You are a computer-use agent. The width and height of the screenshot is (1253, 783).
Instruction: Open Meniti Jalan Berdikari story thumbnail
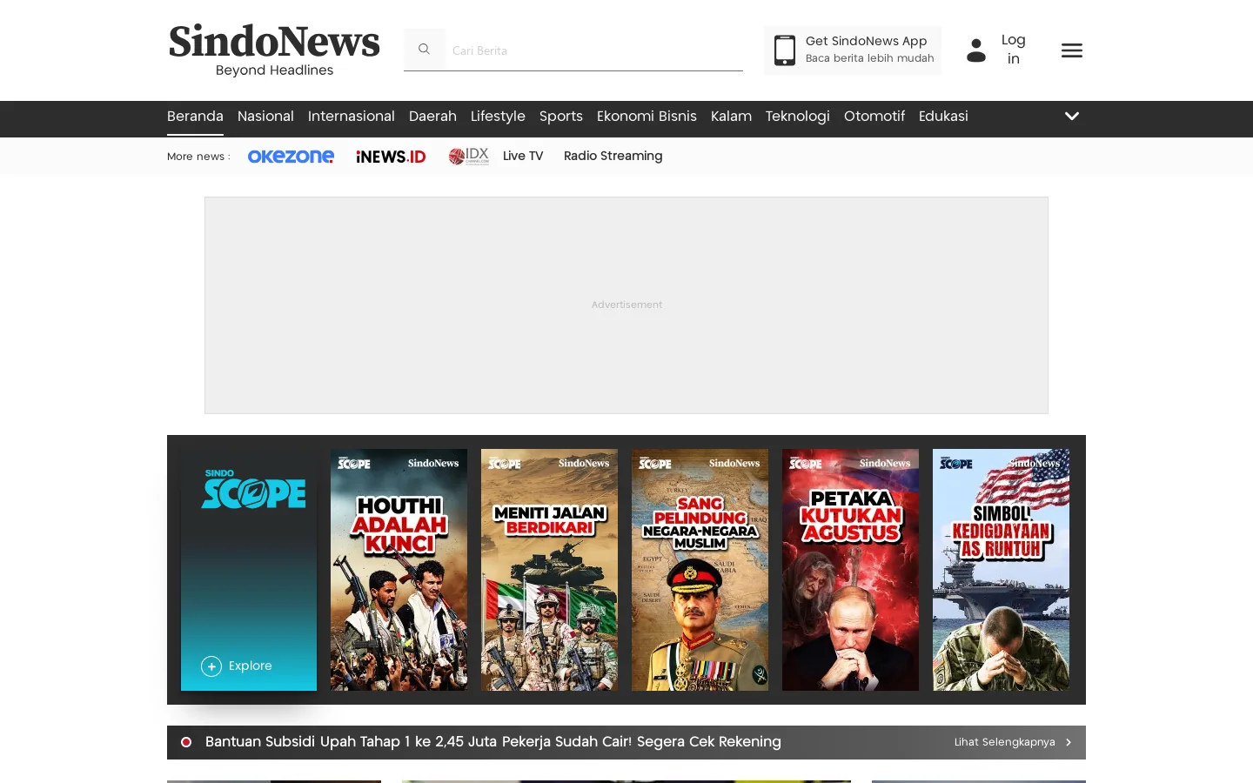[x=549, y=570]
